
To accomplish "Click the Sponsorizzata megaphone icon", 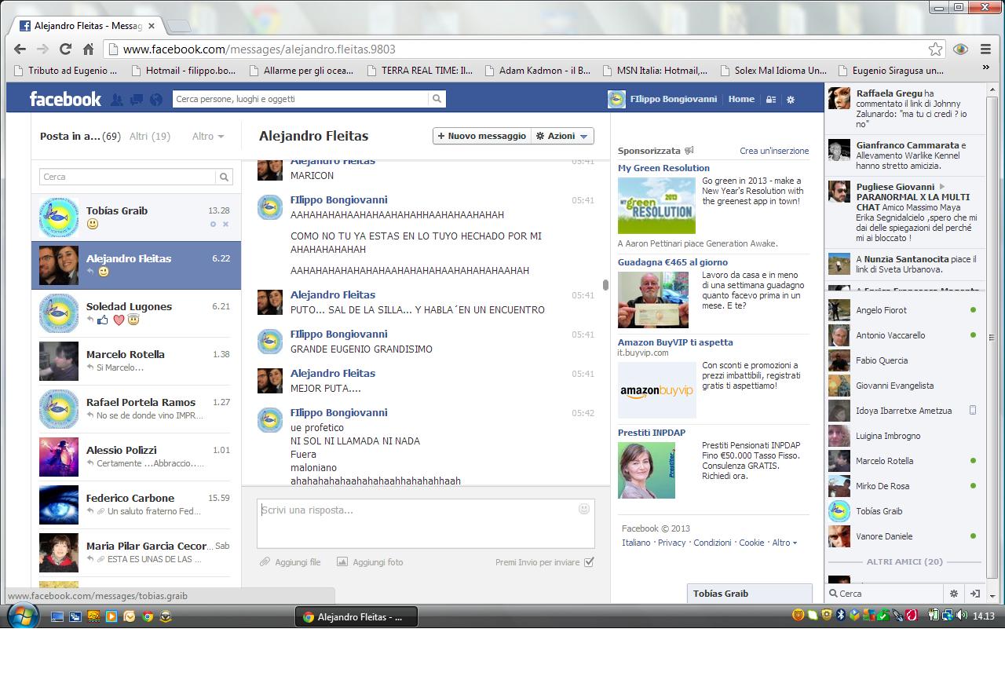I will [689, 151].
